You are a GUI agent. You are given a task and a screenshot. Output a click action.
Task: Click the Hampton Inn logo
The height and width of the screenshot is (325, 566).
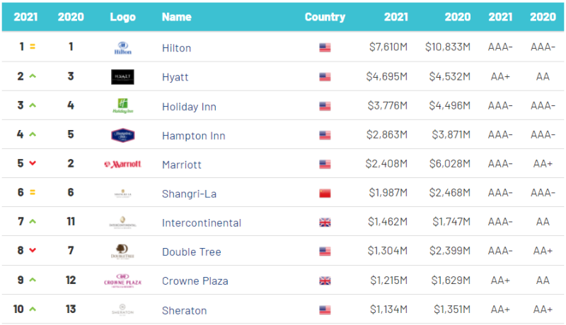click(x=122, y=135)
